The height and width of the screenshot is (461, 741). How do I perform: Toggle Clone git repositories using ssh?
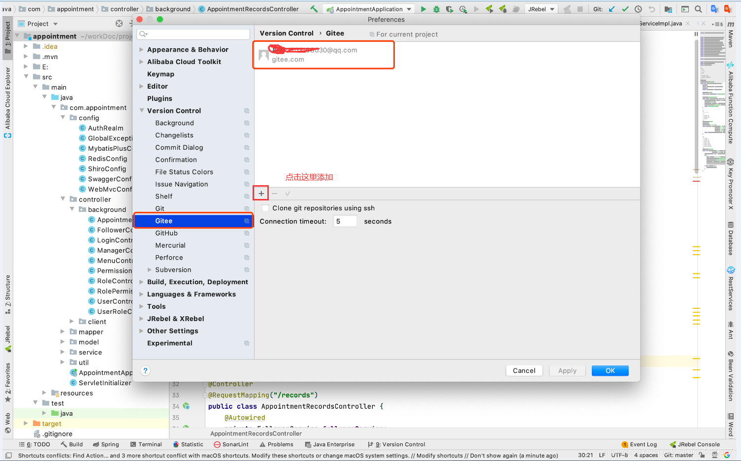[x=265, y=208]
